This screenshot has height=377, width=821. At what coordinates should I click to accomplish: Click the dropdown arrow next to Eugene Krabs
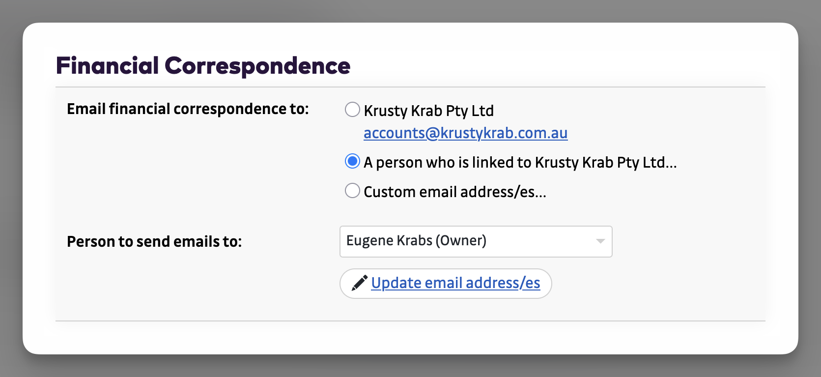point(600,241)
